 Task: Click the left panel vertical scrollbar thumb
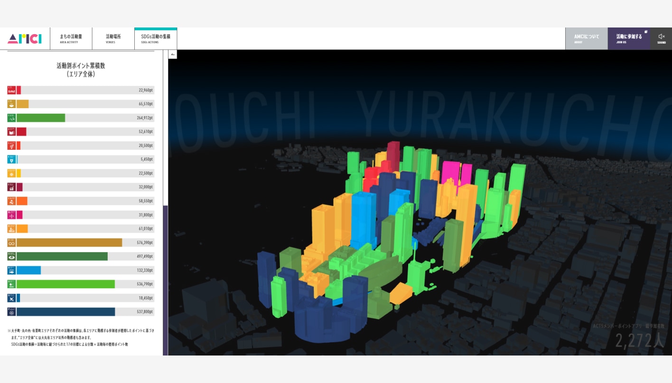[x=165, y=280]
